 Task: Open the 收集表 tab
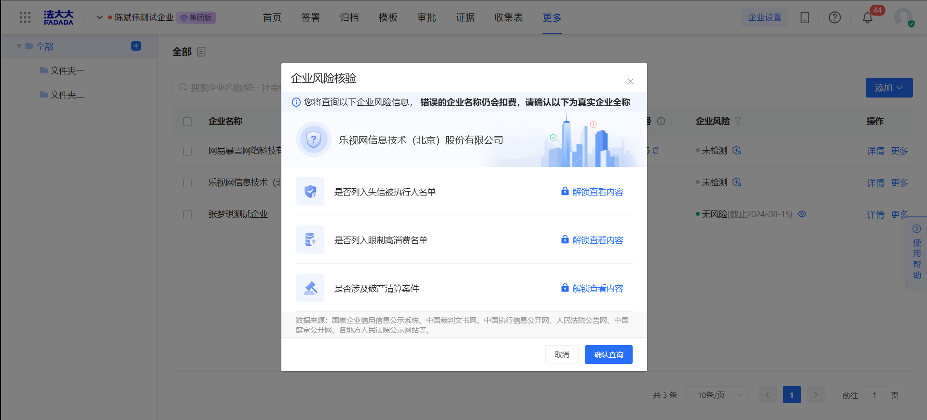(x=509, y=17)
